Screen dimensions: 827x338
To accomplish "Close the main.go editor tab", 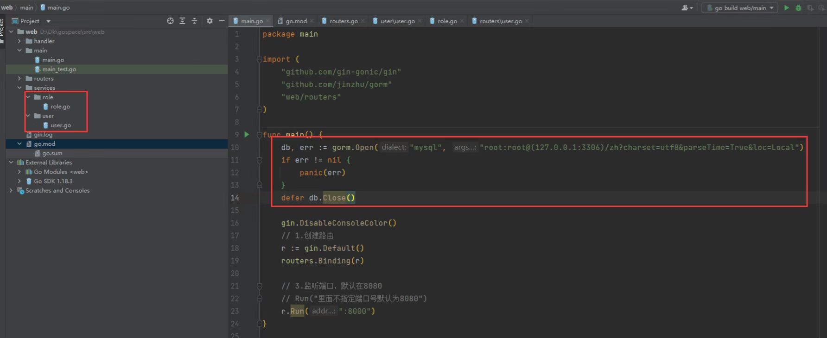I will point(268,21).
